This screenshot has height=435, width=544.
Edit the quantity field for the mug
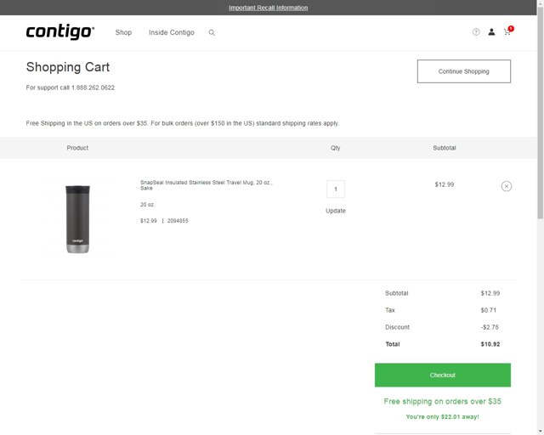pyautogui.click(x=336, y=189)
